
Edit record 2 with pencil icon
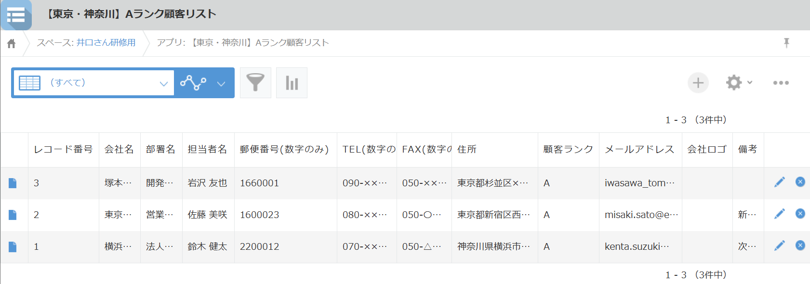[780, 213]
